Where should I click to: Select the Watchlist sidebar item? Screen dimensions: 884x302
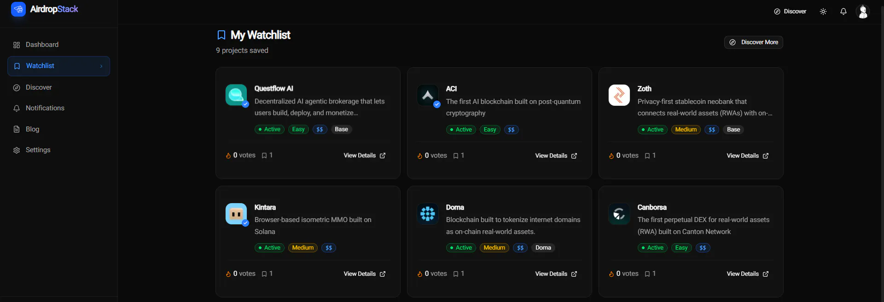tap(58, 66)
